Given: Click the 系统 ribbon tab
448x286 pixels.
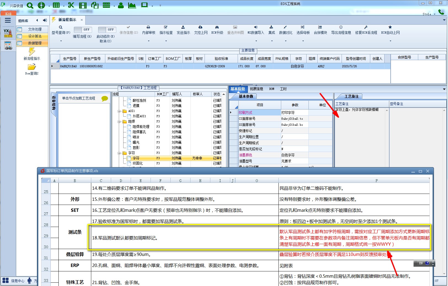Looking at the screenshot, I should (x=8, y=14).
